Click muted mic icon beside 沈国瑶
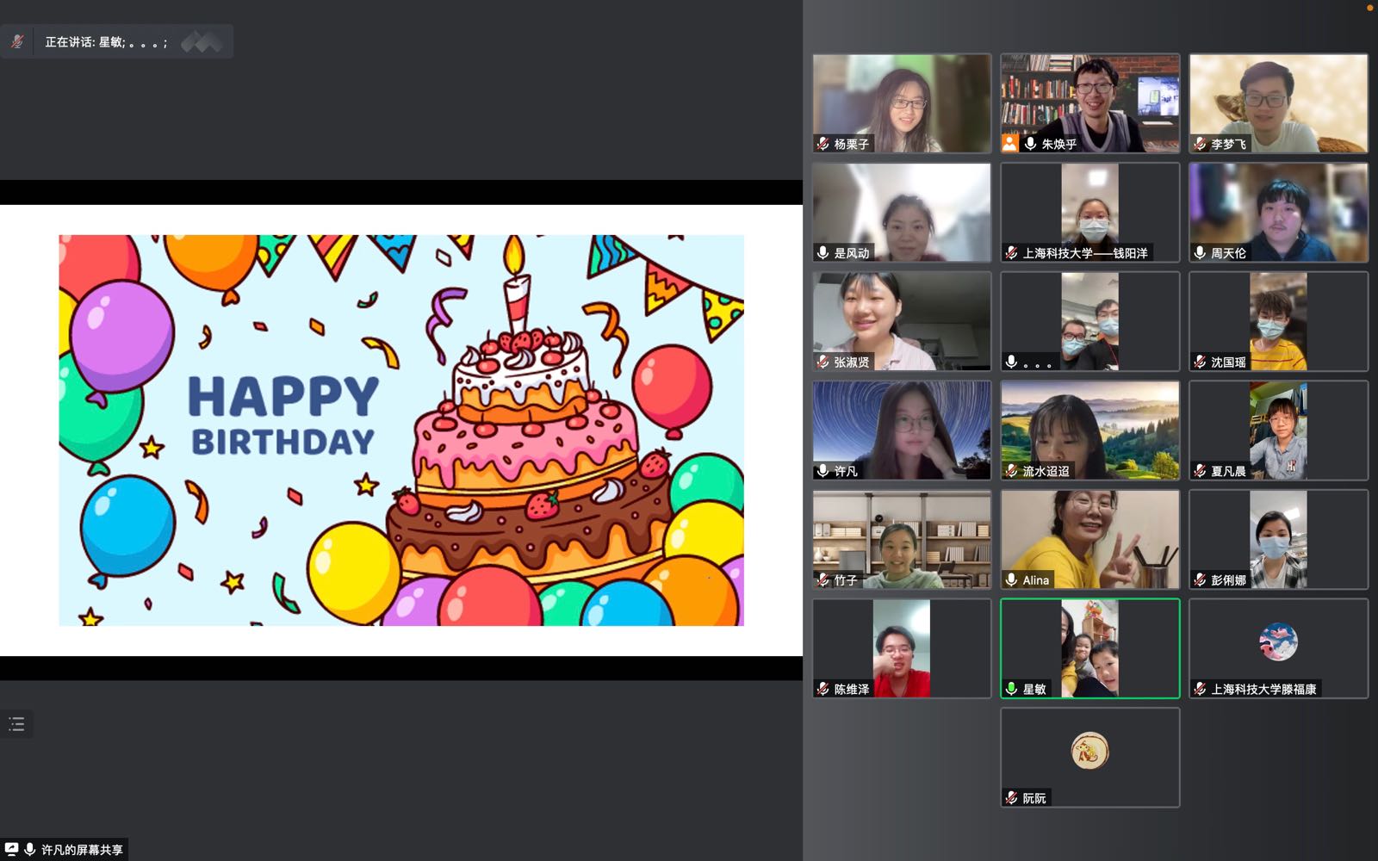The width and height of the screenshot is (1378, 861). [1201, 362]
